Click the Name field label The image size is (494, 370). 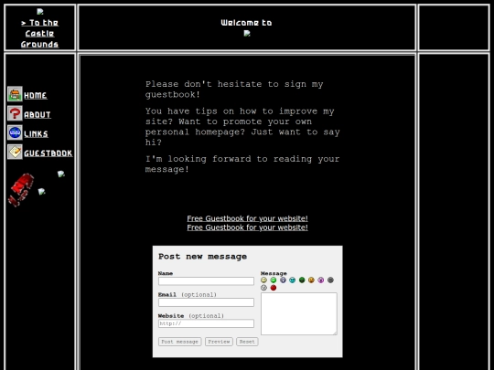click(166, 273)
